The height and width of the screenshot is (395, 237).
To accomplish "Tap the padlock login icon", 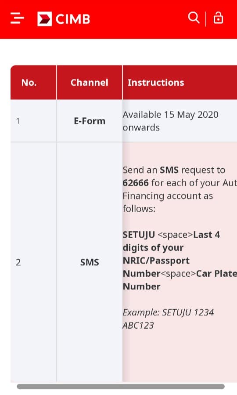I will coord(218,18).
